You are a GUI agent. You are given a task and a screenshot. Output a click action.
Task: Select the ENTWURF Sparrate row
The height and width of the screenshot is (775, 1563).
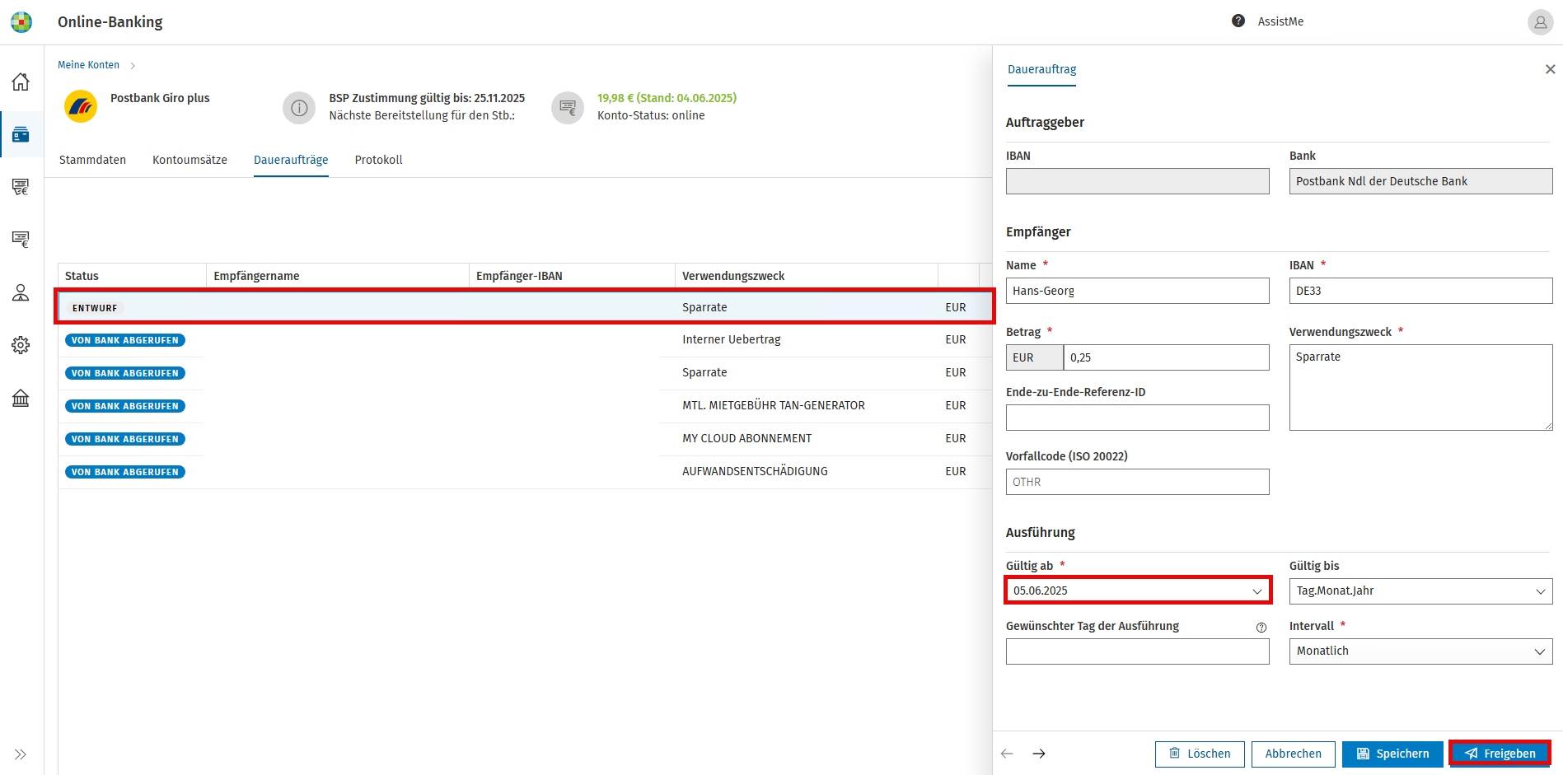click(x=525, y=307)
